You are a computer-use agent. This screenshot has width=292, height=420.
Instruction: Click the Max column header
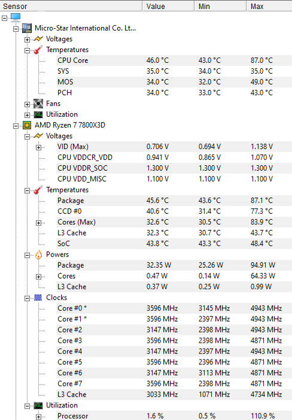269,6
